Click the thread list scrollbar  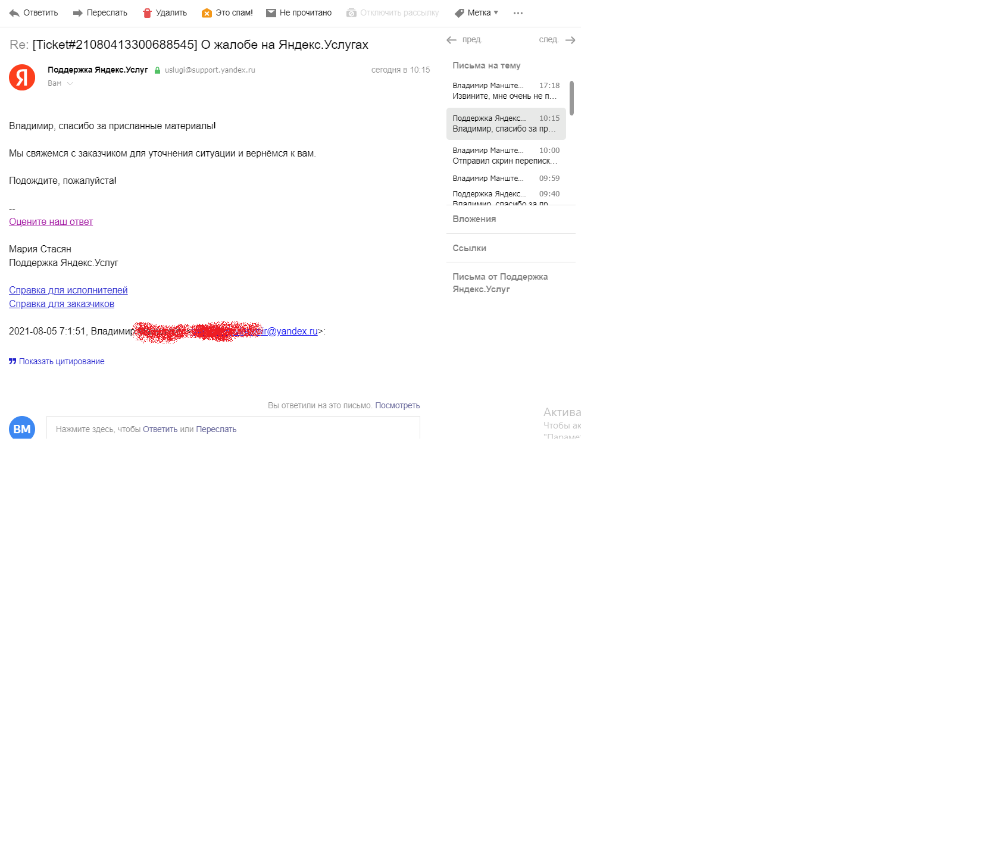tap(571, 98)
